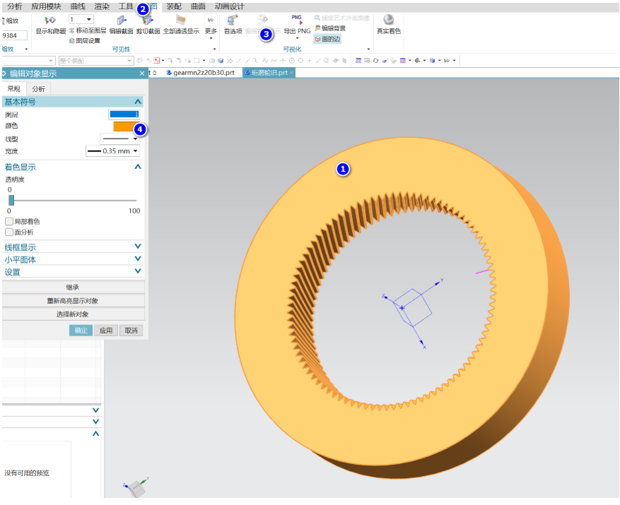Click 移动至图层 (Move to Layer)
620x505 pixels.
[x=88, y=30]
